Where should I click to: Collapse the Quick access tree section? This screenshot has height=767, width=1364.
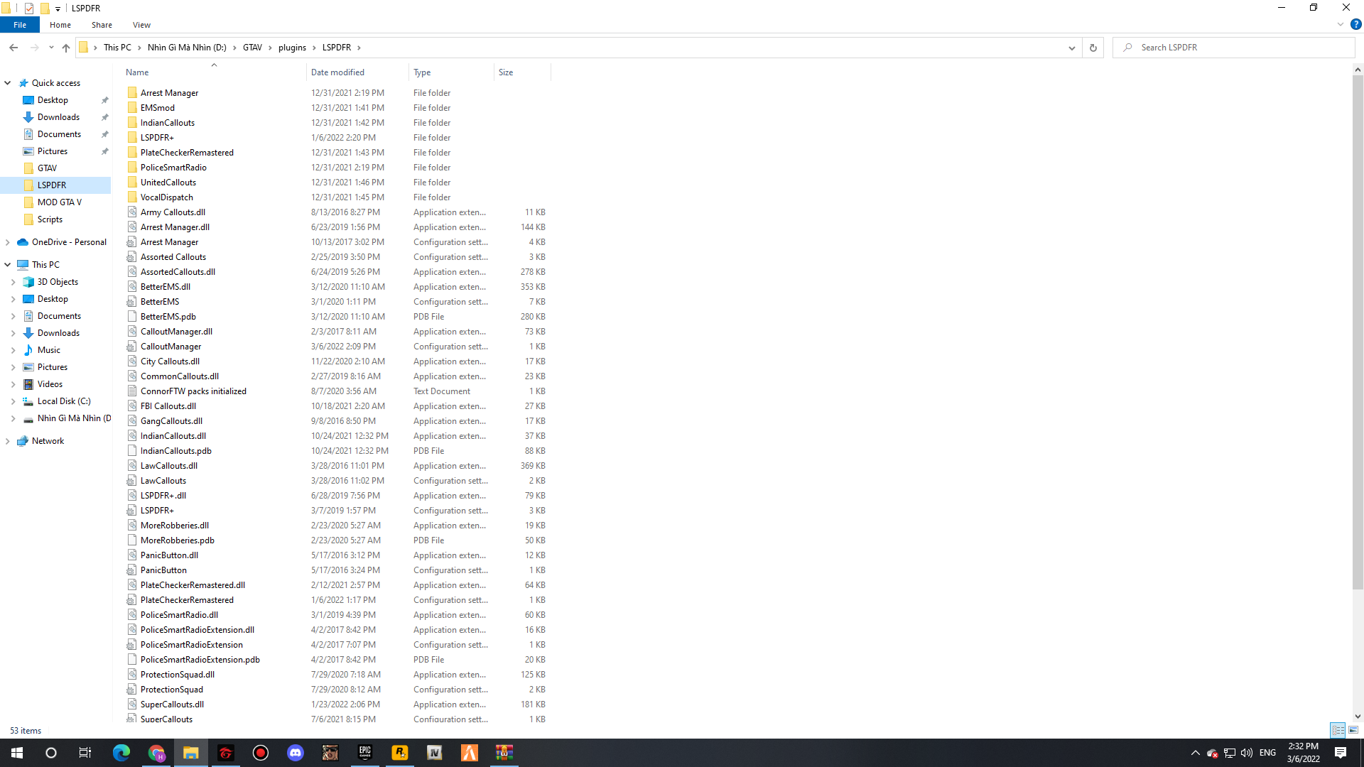(8, 83)
